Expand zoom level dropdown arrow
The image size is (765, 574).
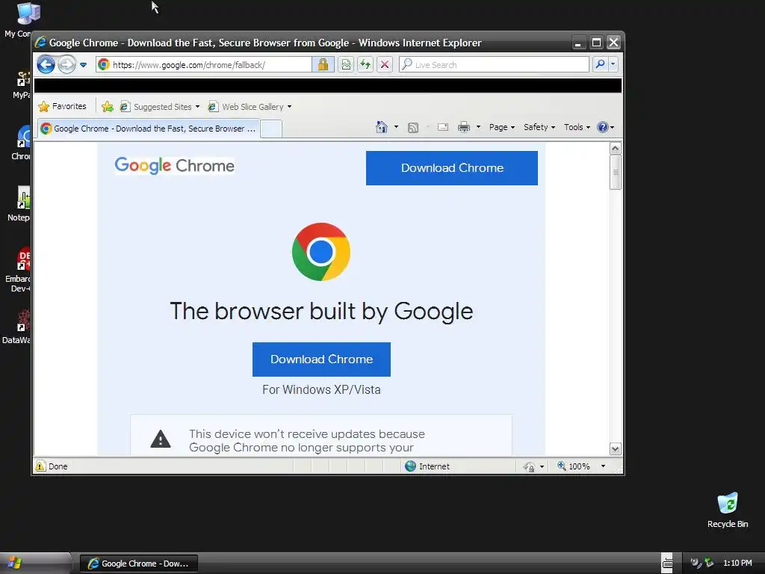(x=603, y=466)
